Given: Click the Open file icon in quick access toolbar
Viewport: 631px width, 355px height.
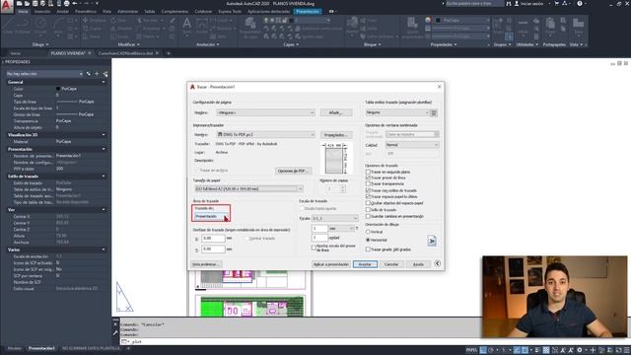Looking at the screenshot, I should pos(27,4).
